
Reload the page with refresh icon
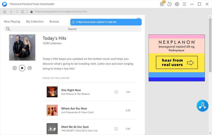pyautogui.click(x=23, y=12)
